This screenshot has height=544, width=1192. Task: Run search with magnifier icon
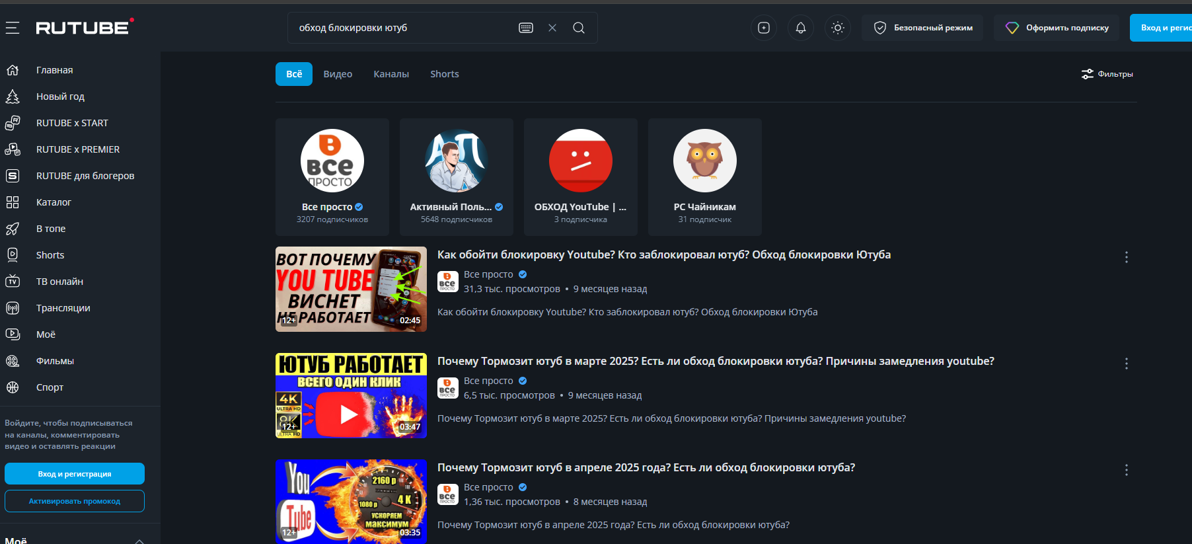(x=579, y=28)
